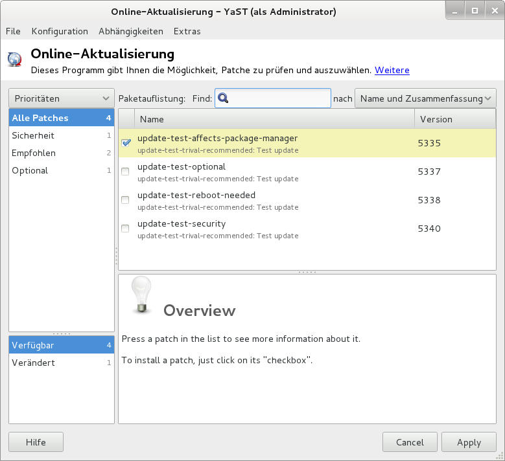505x461 pixels.
Task: Click vertical splitter handle beside priority list
Action: pyautogui.click(x=116, y=256)
